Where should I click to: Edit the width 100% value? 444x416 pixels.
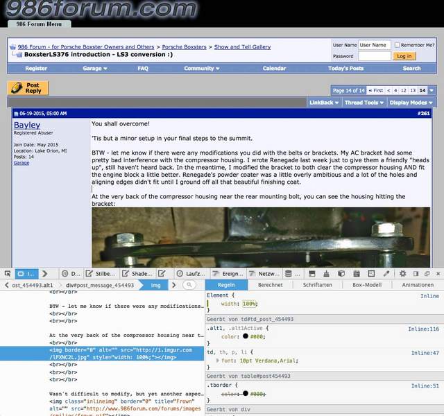(x=249, y=304)
